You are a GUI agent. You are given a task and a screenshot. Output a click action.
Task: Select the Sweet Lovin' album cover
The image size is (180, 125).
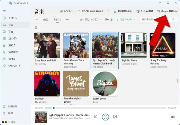[x=105, y=84]
